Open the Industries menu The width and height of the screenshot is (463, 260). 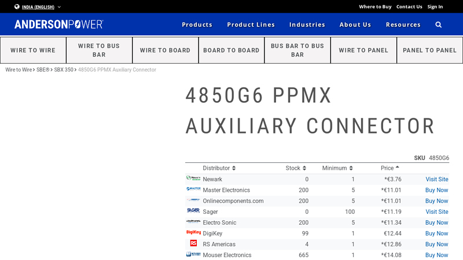(x=307, y=25)
